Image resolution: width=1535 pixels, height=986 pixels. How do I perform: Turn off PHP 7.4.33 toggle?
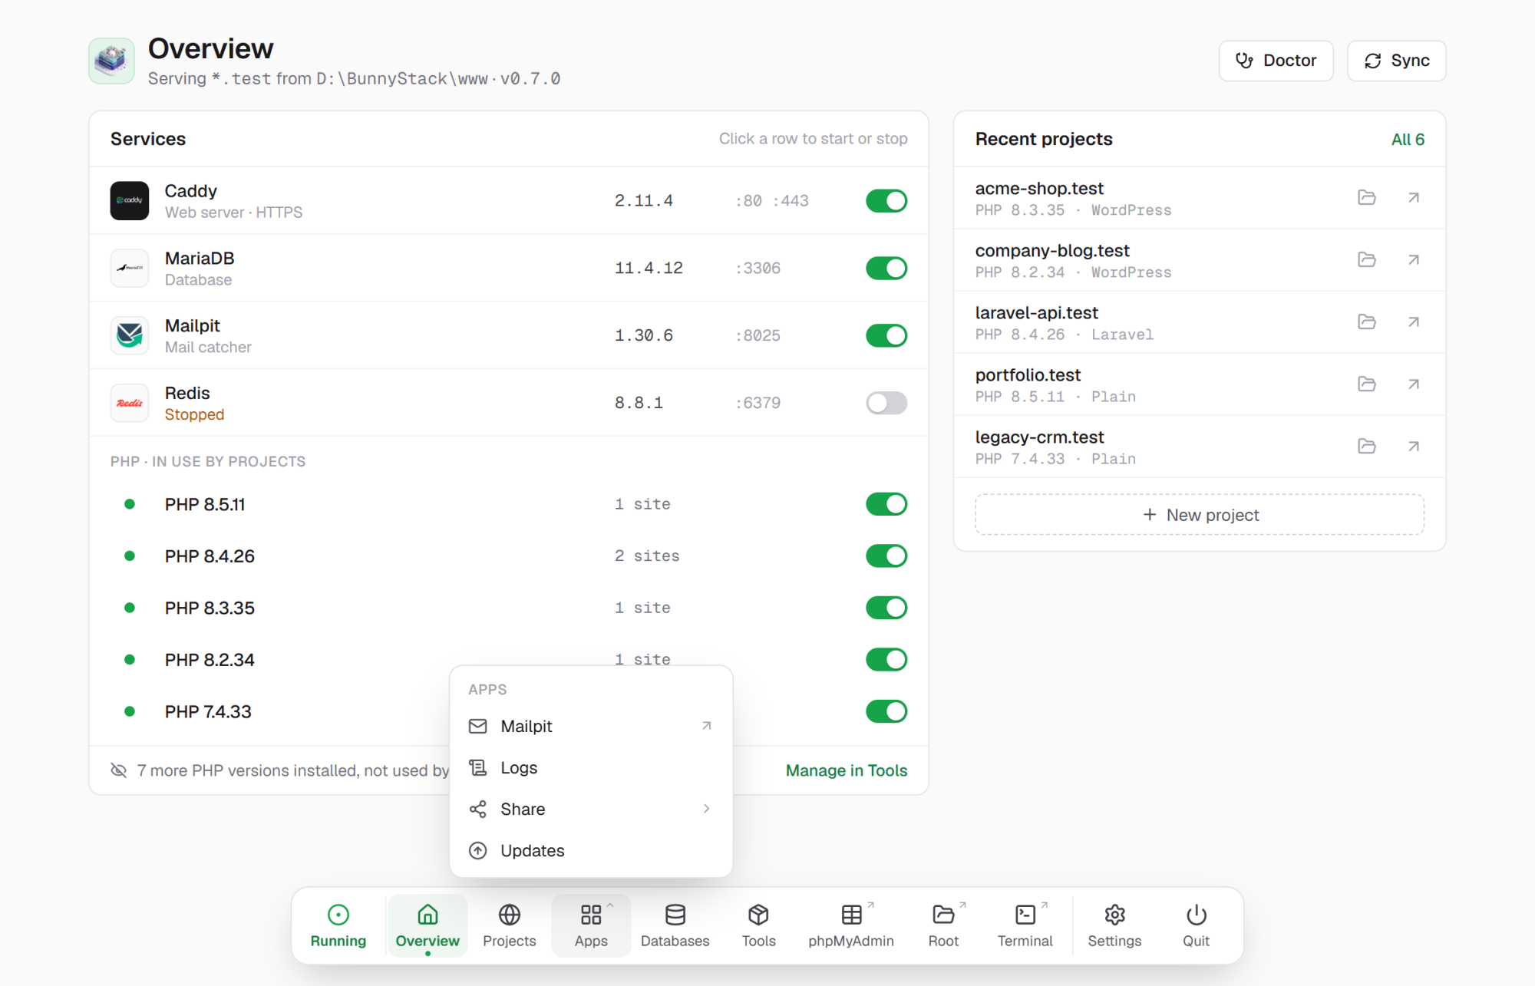point(886,711)
